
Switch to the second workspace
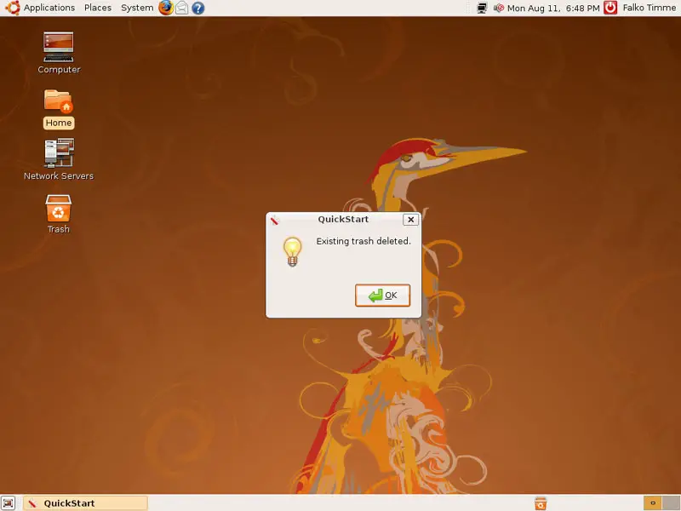tap(671, 503)
